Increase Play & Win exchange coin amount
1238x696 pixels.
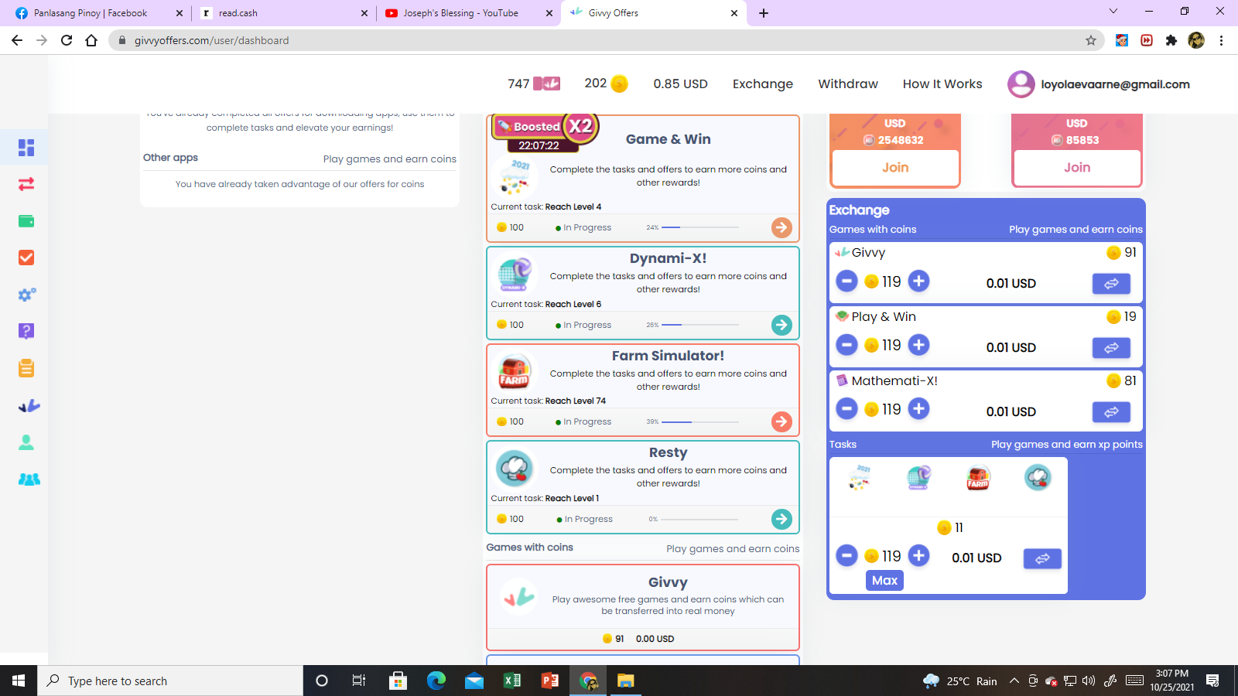tap(918, 345)
